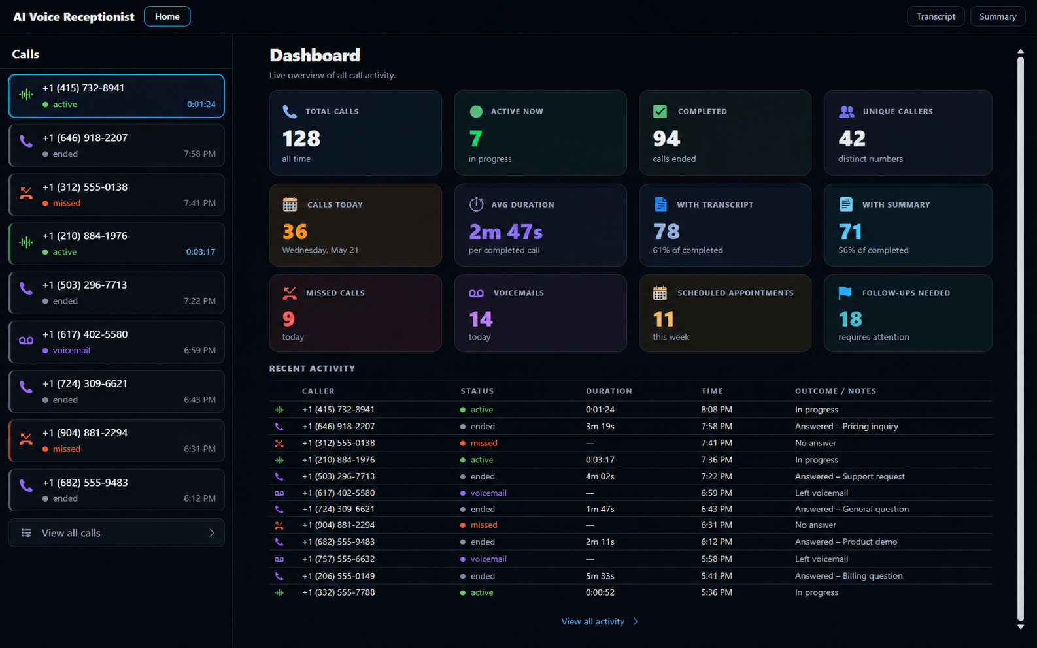Click the stopwatch icon in Avg Duration card
This screenshot has height=648, width=1037.
click(477, 204)
